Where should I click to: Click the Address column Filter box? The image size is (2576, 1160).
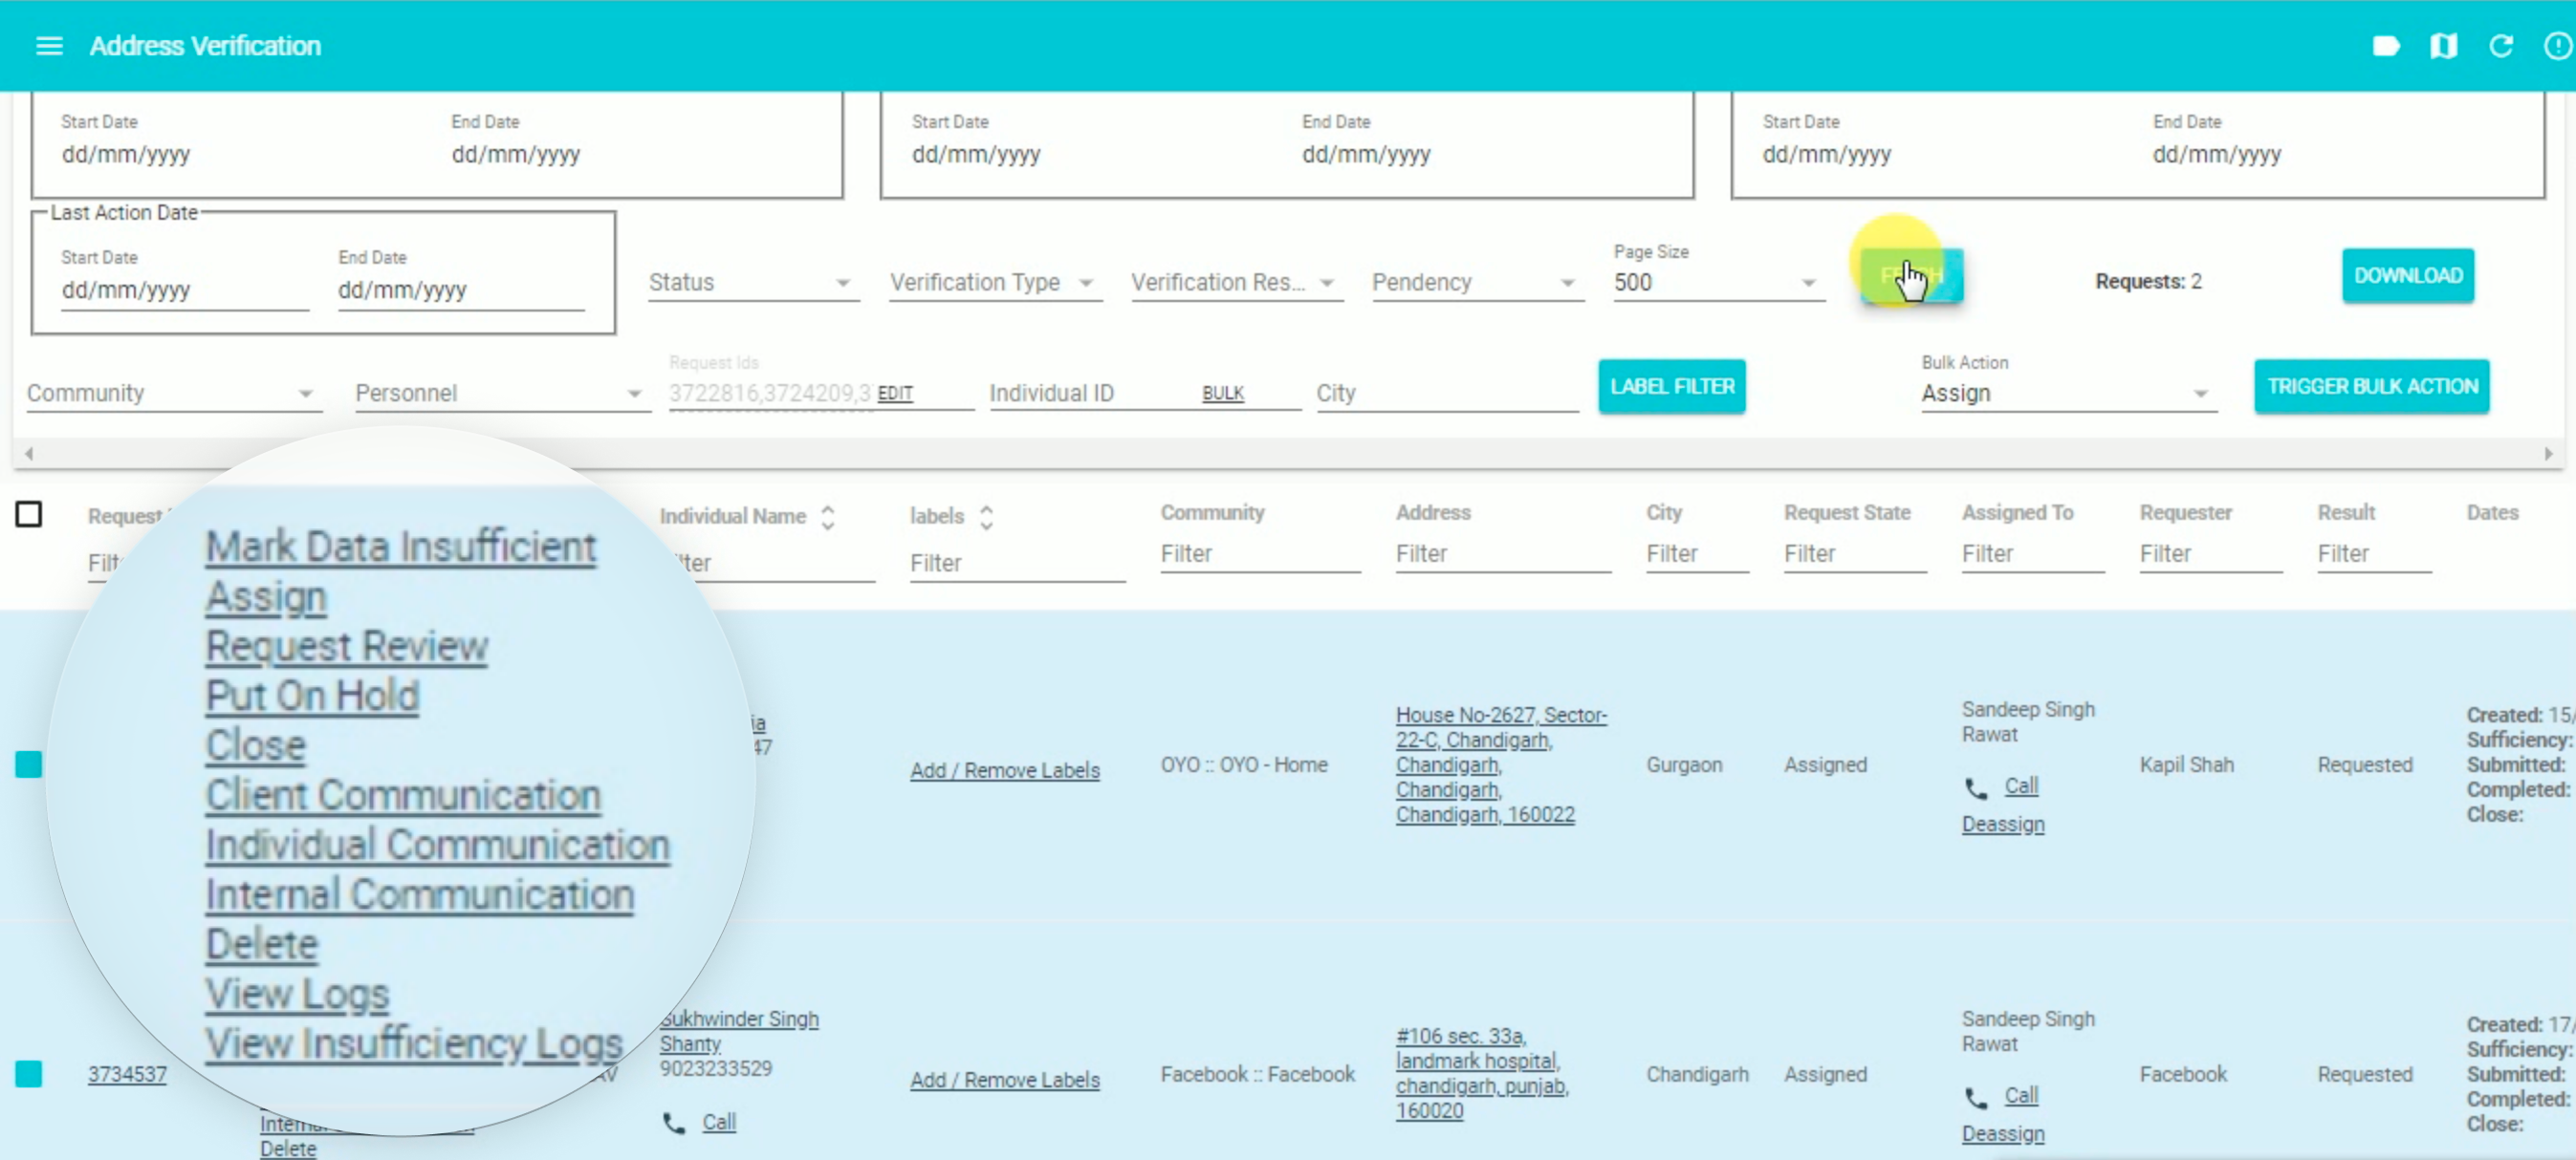[x=1502, y=554]
